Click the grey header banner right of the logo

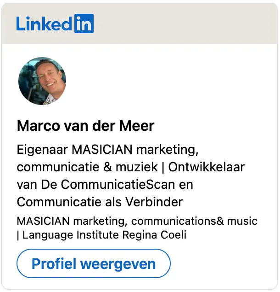point(185,23)
